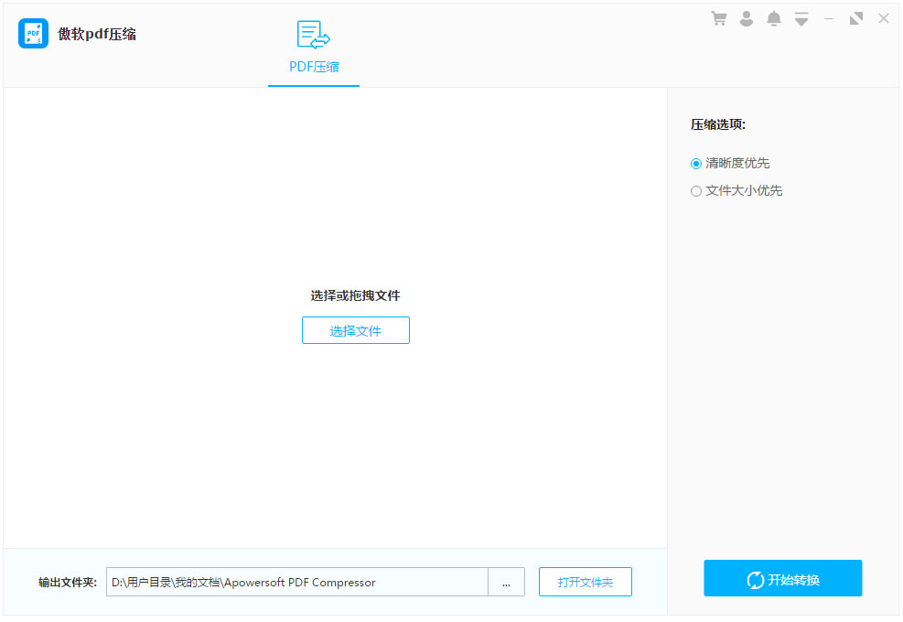903x622 pixels.
Task: Click the PDF compression document icon above PDF压缩
Action: (314, 32)
